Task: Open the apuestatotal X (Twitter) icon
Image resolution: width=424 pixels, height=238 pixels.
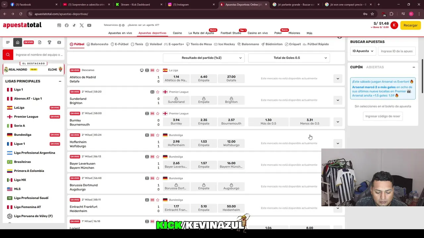Action: 81,25
